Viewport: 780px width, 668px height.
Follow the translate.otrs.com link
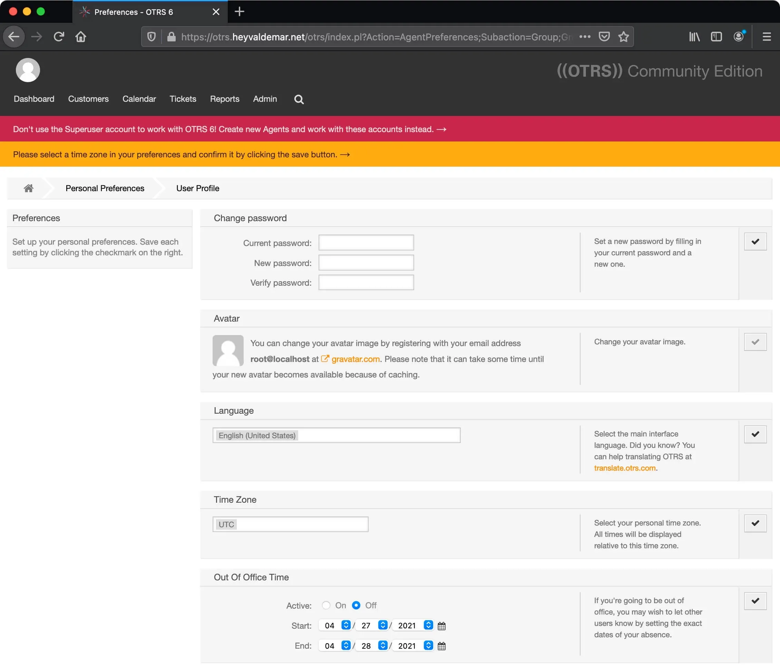pyautogui.click(x=625, y=468)
